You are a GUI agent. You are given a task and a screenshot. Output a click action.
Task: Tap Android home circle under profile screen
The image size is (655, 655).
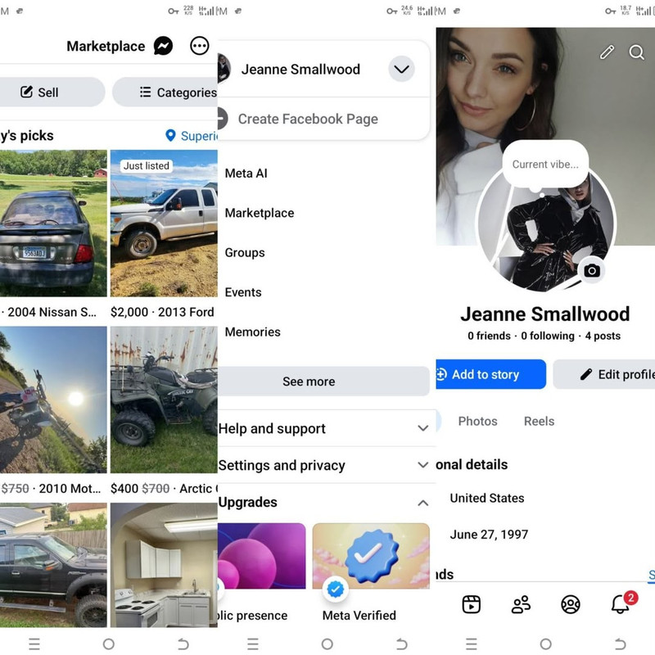pyautogui.click(x=545, y=644)
